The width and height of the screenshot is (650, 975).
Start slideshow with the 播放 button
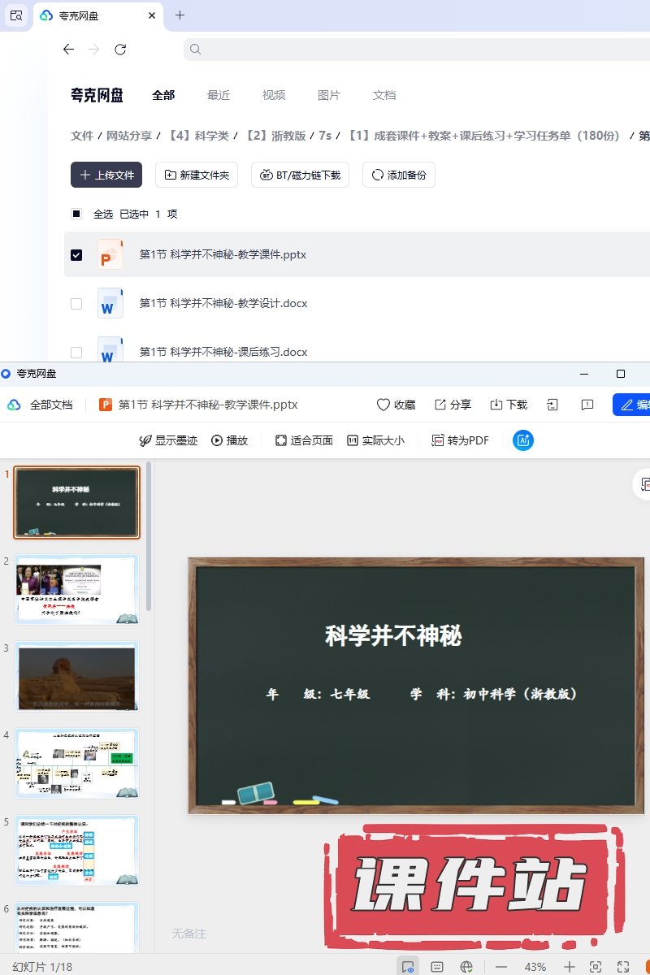point(229,440)
